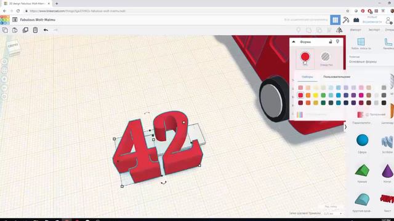Add the teal Round Roof shape
This screenshot has width=394, height=221.
click(362, 200)
